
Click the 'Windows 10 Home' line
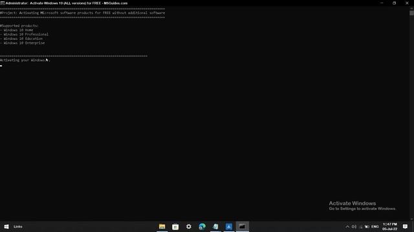tap(17, 30)
